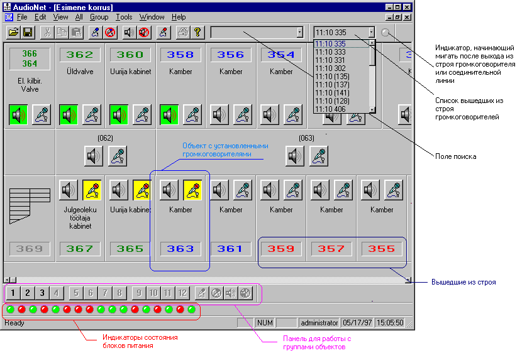The width and height of the screenshot is (527, 353).
Task: Open the All menu
Action: [79, 17]
